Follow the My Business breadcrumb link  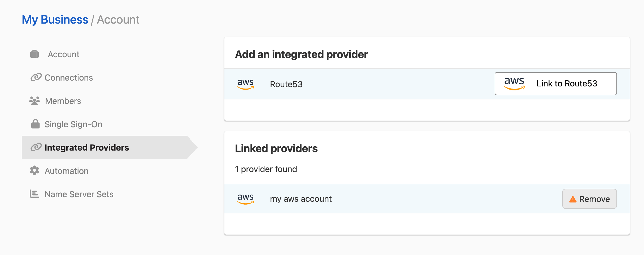(x=55, y=20)
